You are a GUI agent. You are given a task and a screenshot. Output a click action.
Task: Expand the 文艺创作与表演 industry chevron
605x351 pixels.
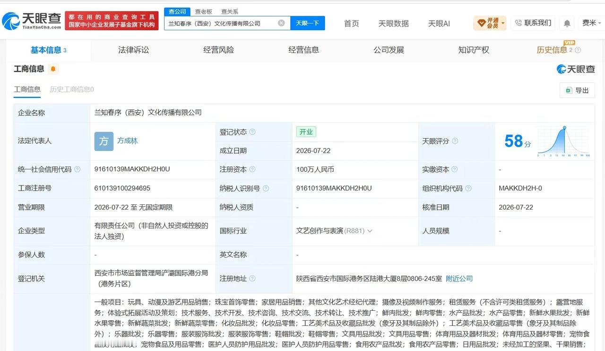370,231
